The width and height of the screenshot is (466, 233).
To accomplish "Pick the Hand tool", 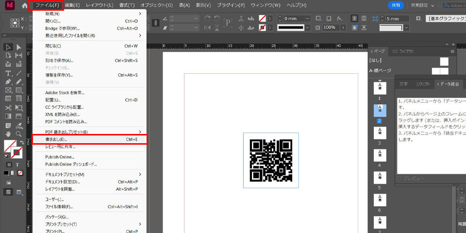I will 8,133.
